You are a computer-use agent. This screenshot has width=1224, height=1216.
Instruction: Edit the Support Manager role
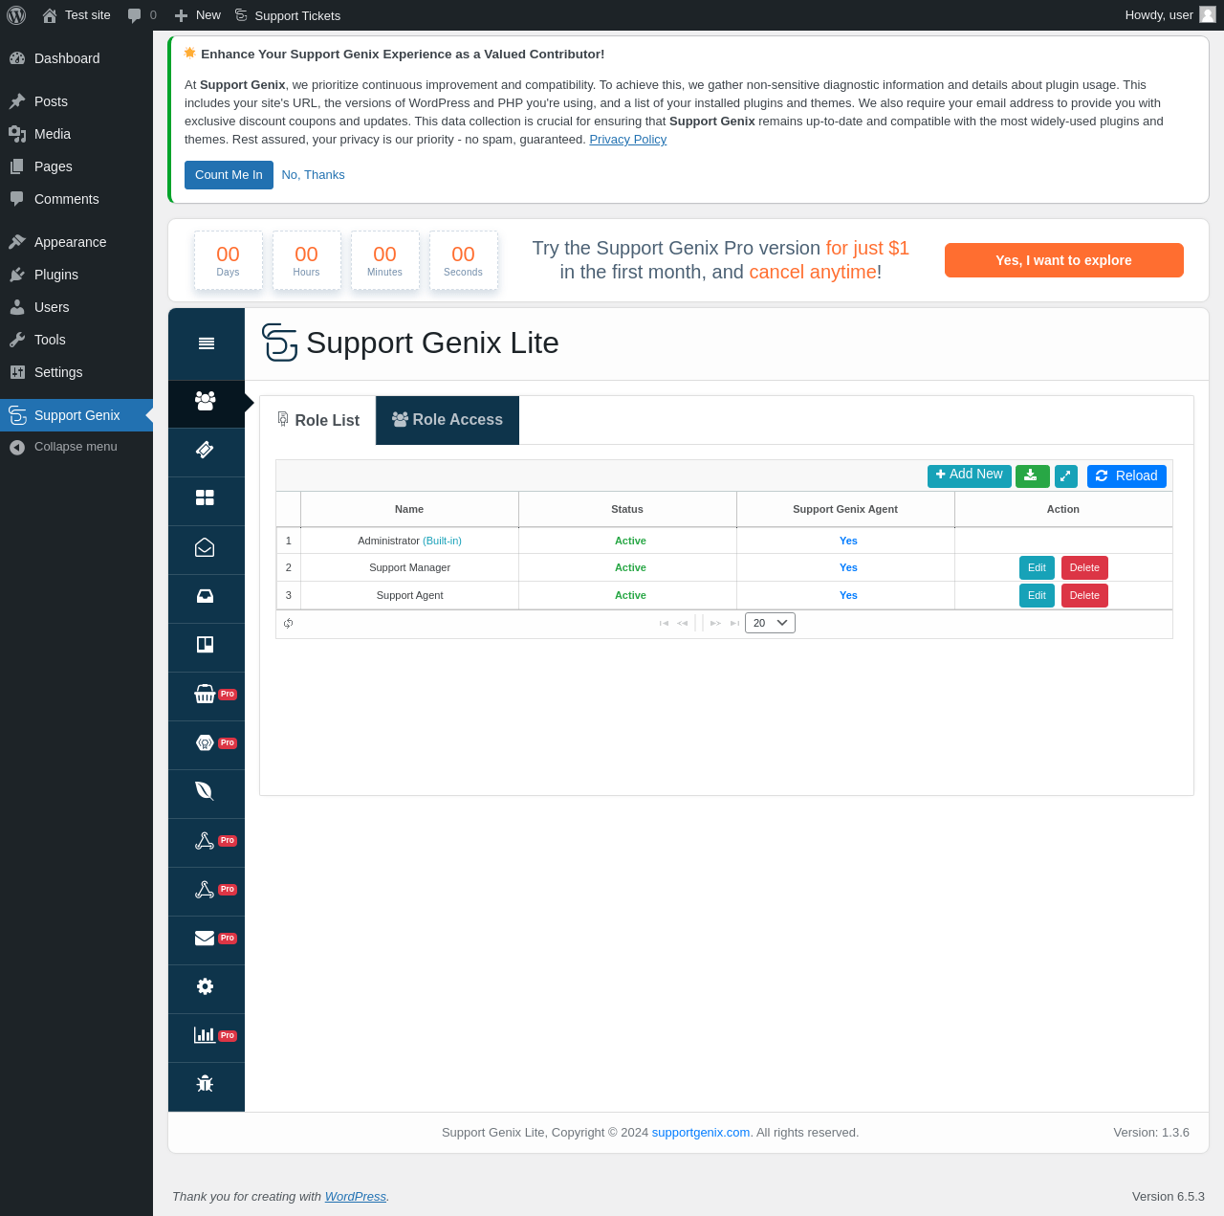point(1037,568)
